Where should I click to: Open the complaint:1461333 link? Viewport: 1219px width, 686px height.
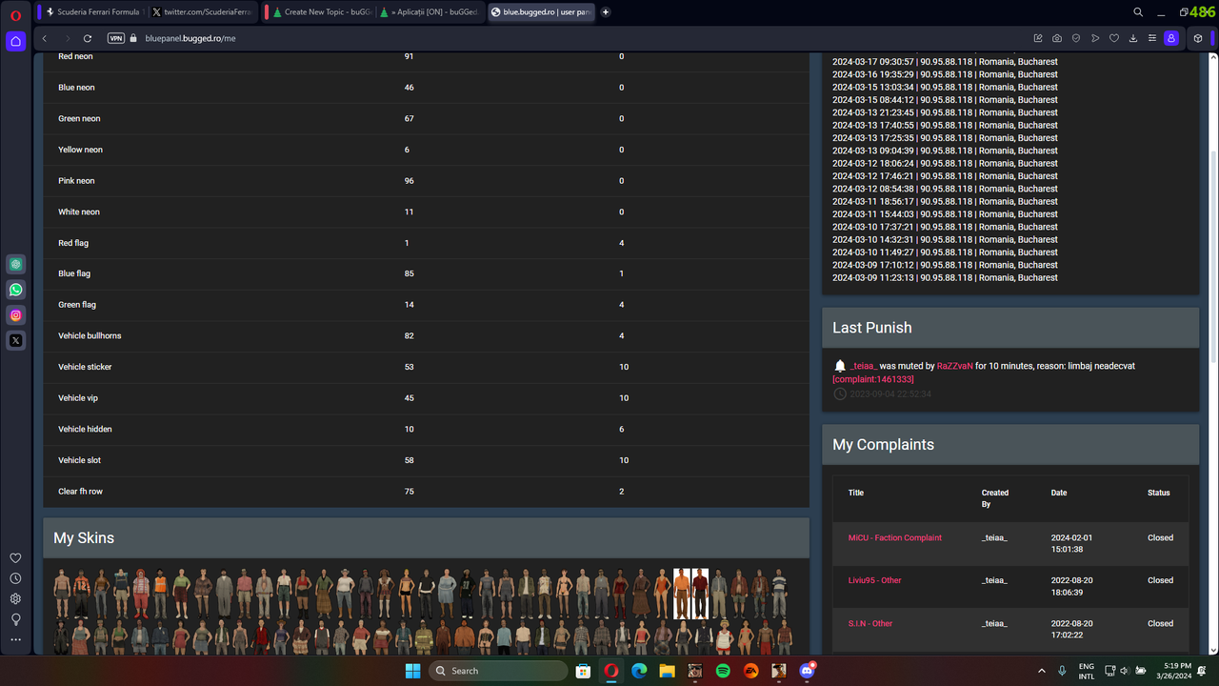pos(873,379)
